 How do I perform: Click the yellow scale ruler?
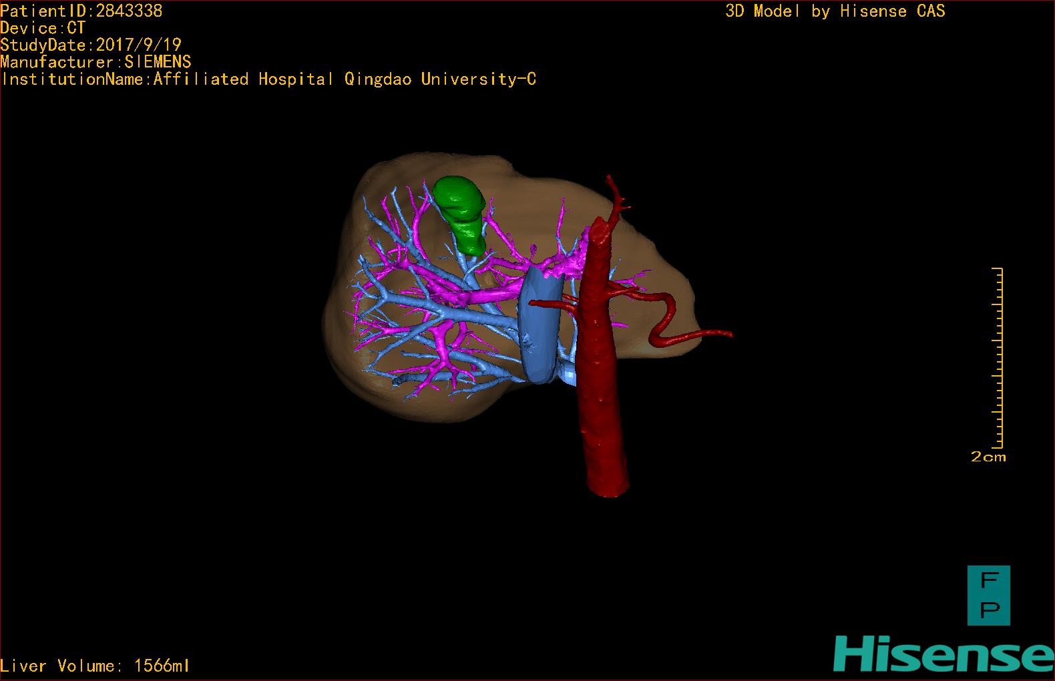pyautogui.click(x=998, y=358)
